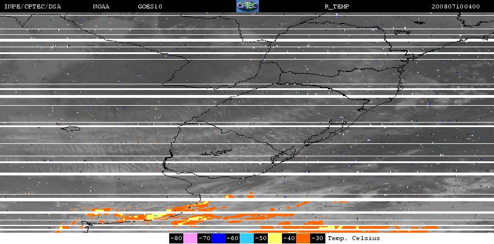
Task: Click the INPE/CPTEC/DSA header text
Action: 33,6
